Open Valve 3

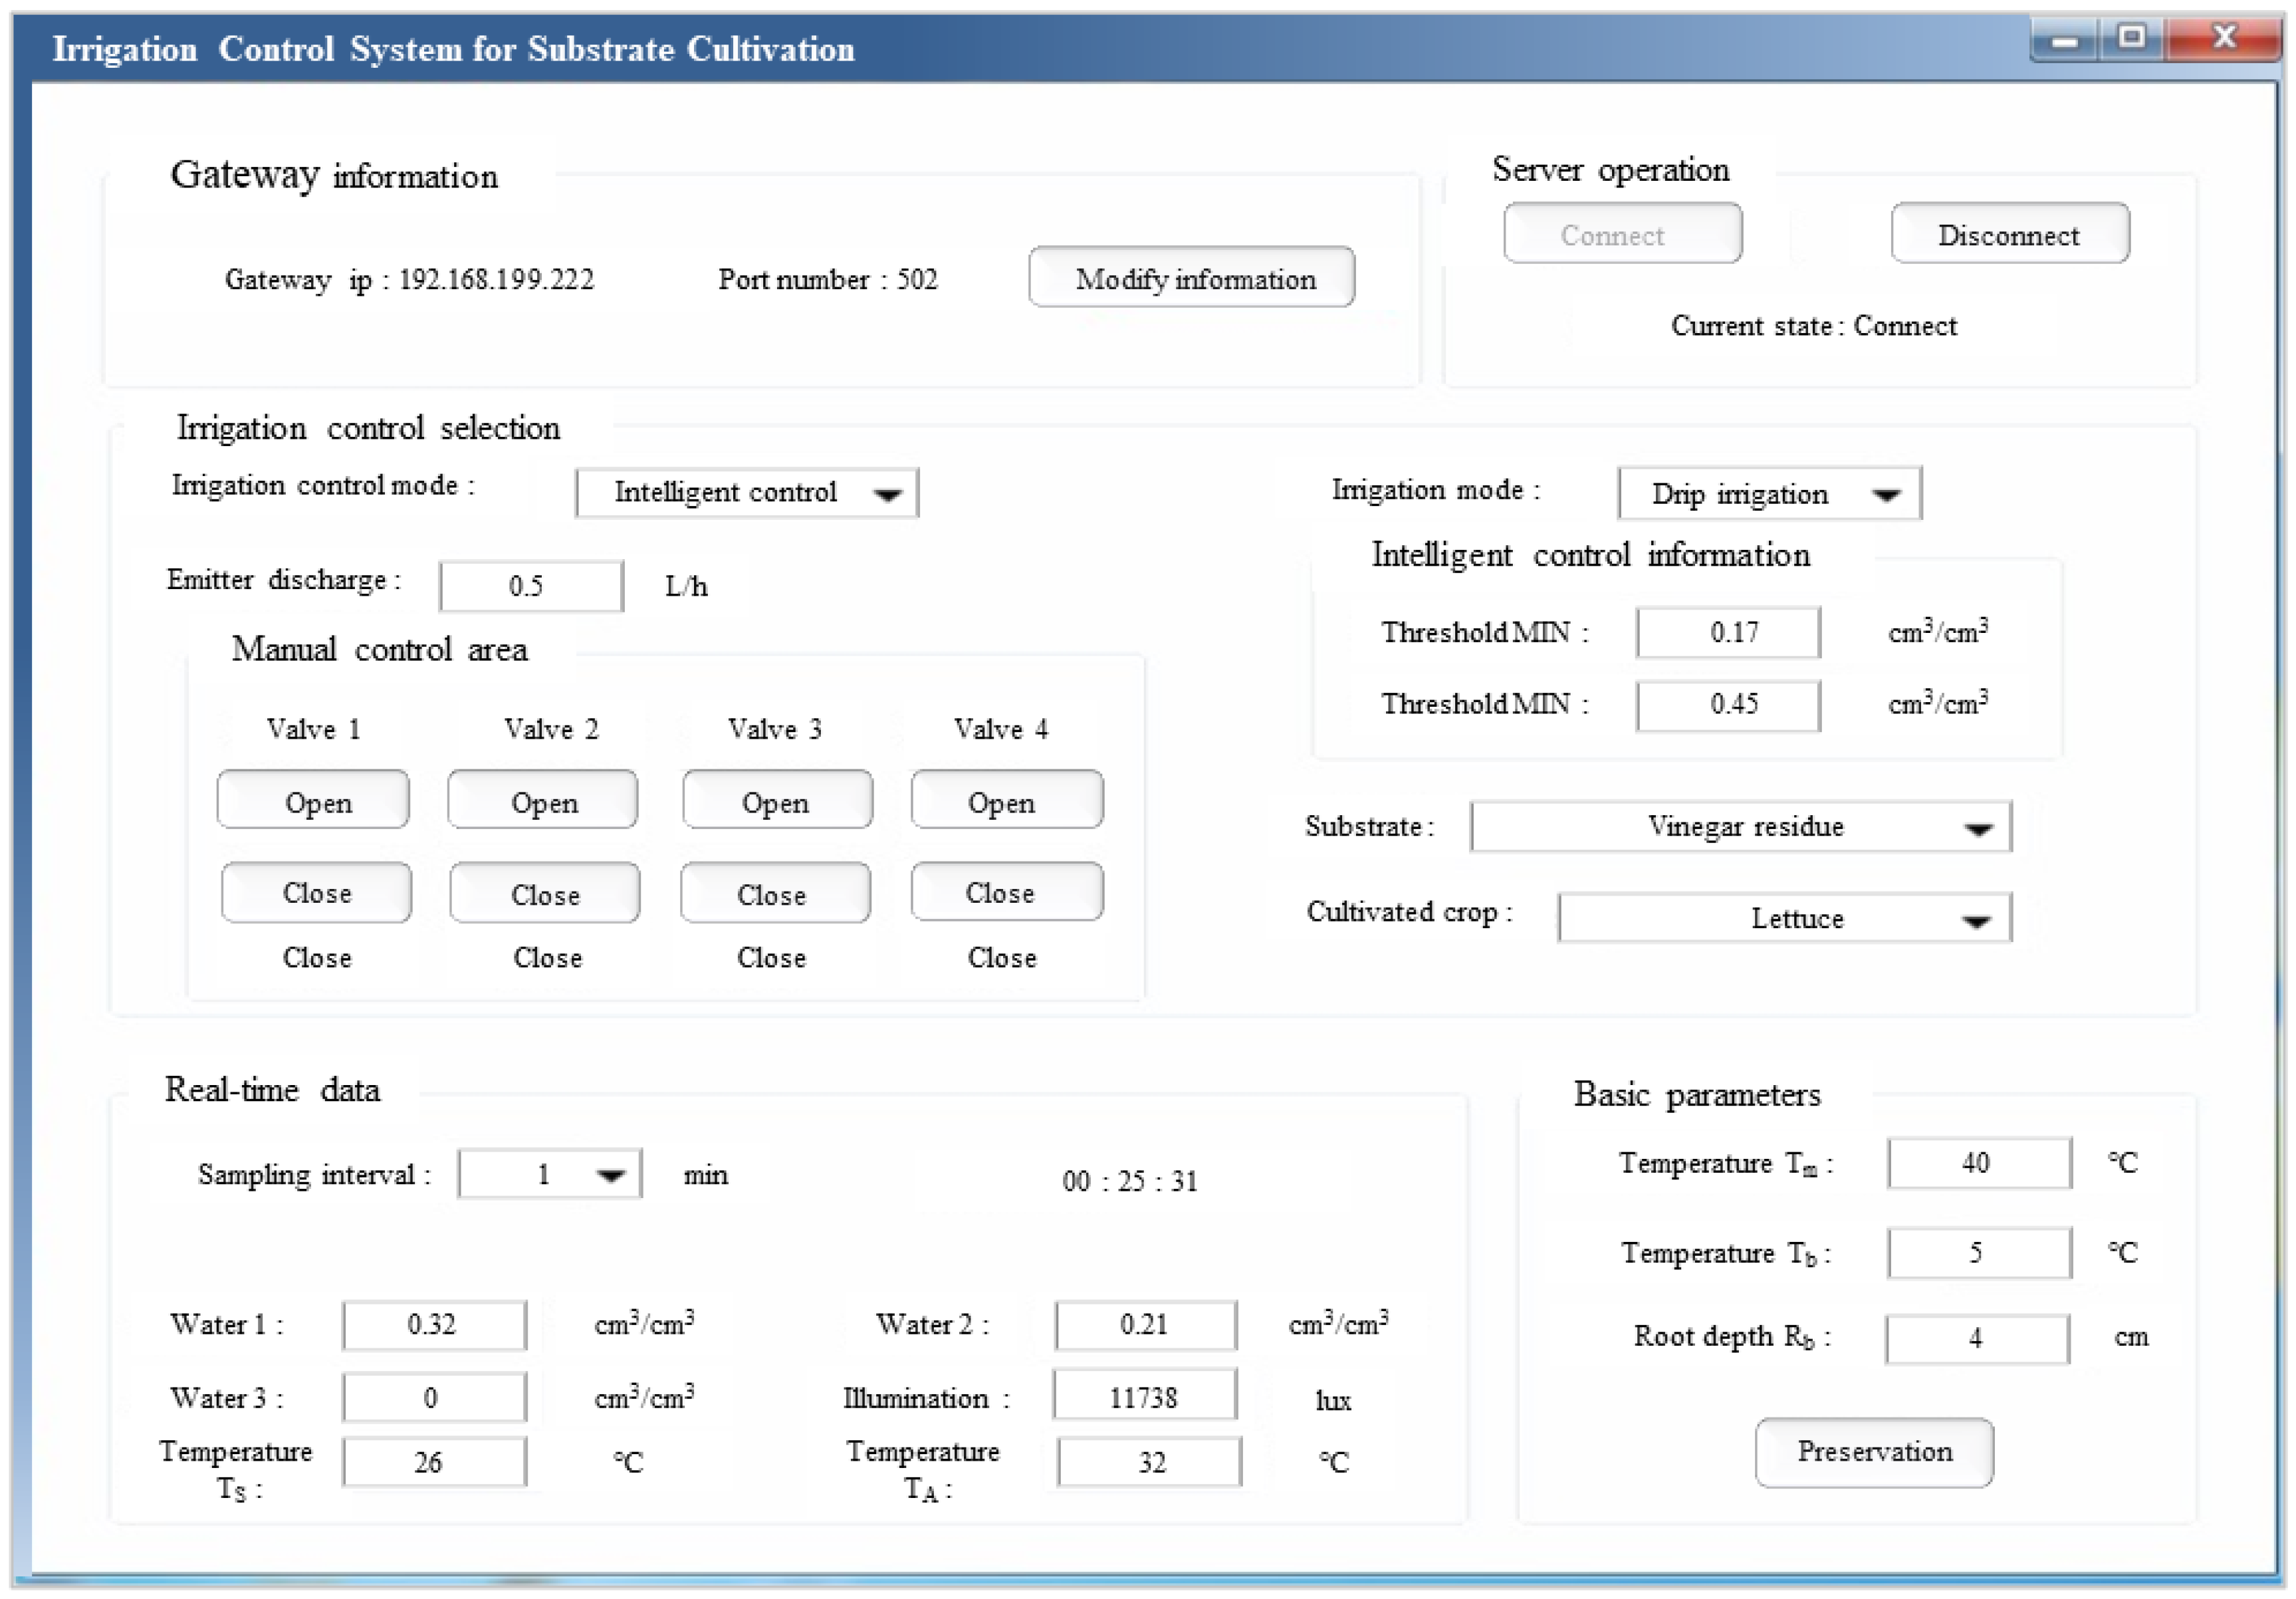[777, 801]
